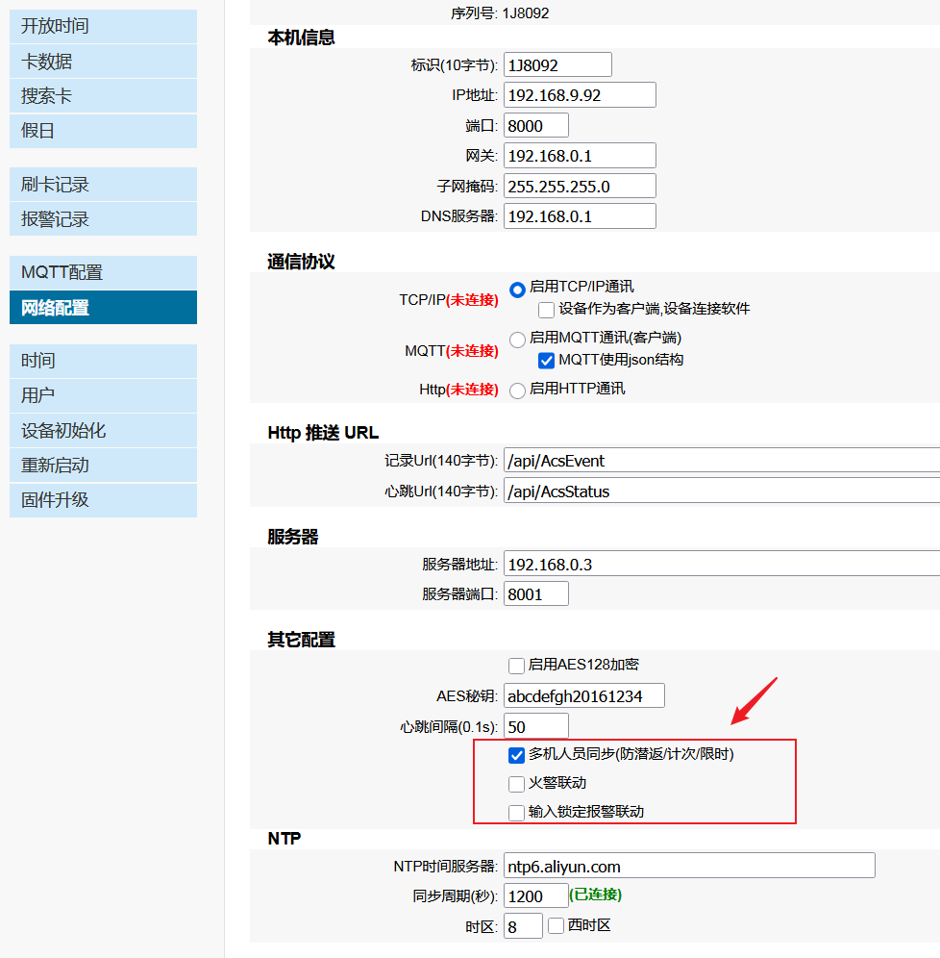Select 启用HTTP通讯 radio button
Screen dimensions: 940x958
(518, 391)
